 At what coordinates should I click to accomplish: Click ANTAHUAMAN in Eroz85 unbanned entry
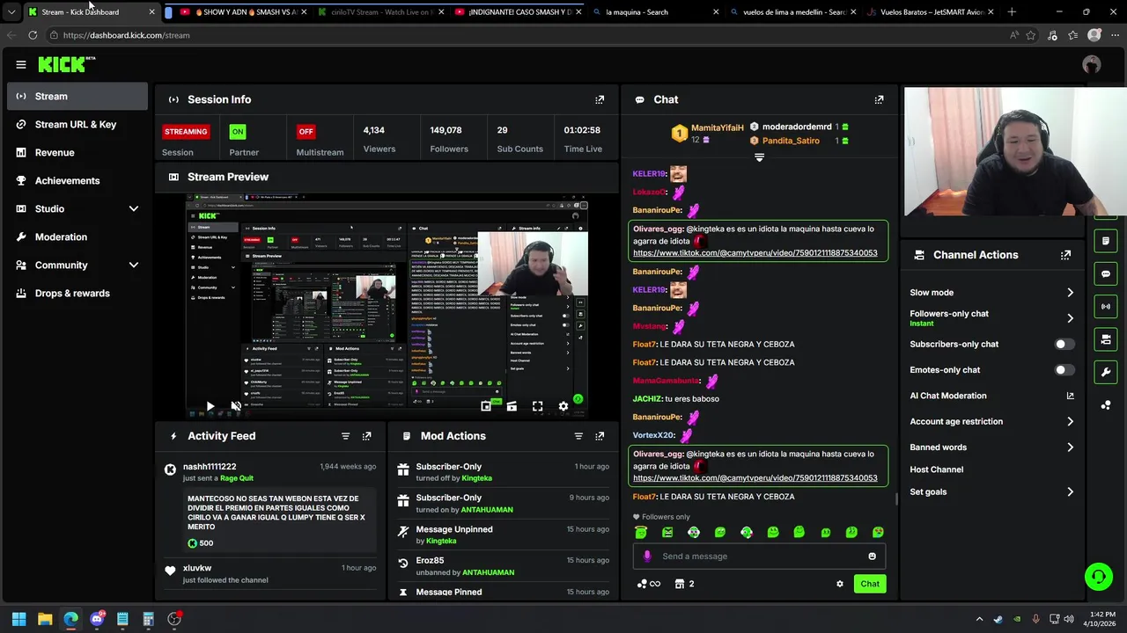point(488,572)
